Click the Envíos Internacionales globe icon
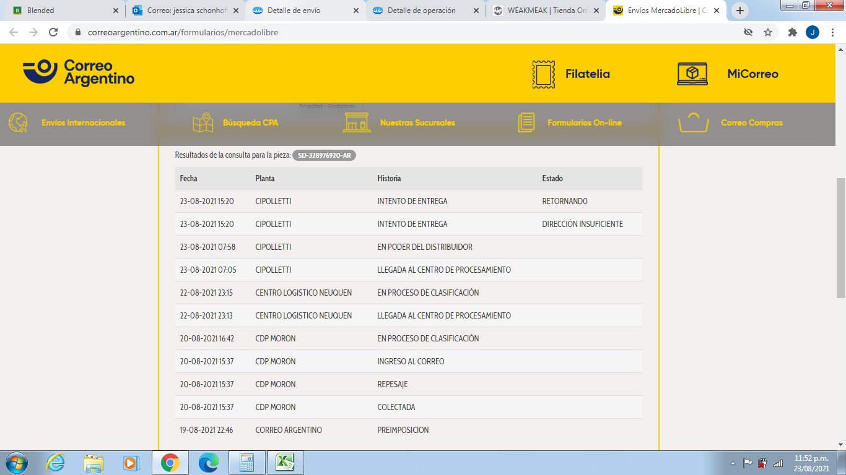The height and width of the screenshot is (475, 846). (x=18, y=122)
